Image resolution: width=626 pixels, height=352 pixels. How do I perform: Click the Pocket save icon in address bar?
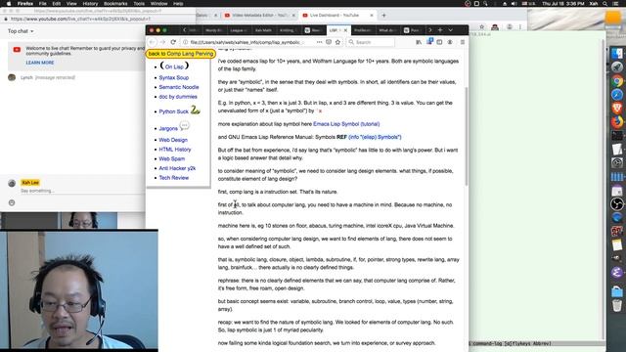click(329, 42)
